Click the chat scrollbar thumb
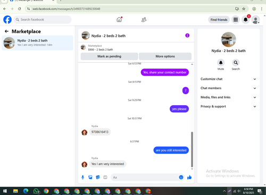Screen dimensions: 266x195 [x=192, y=149]
